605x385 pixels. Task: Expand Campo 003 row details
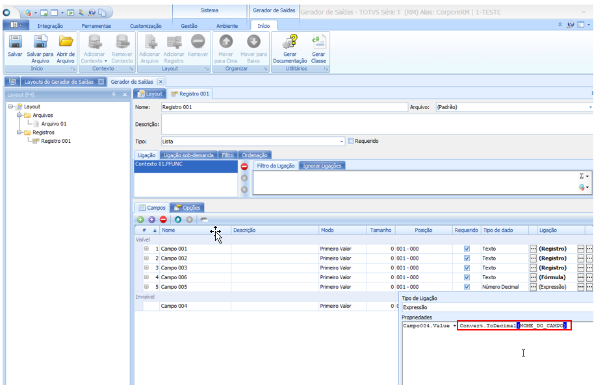tap(147, 267)
